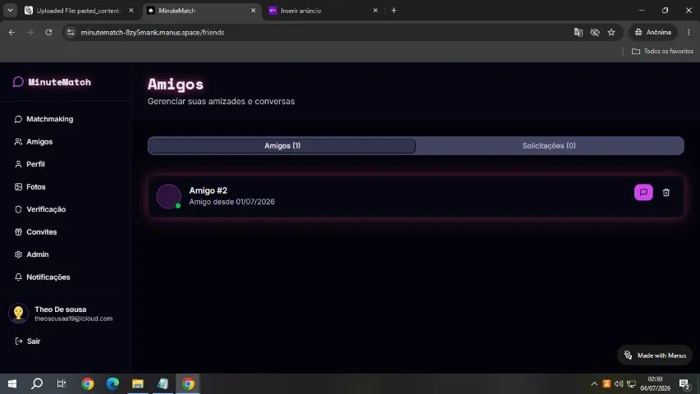Image resolution: width=700 pixels, height=394 pixels.
Task: Show hidden tray icons
Action: [594, 383]
